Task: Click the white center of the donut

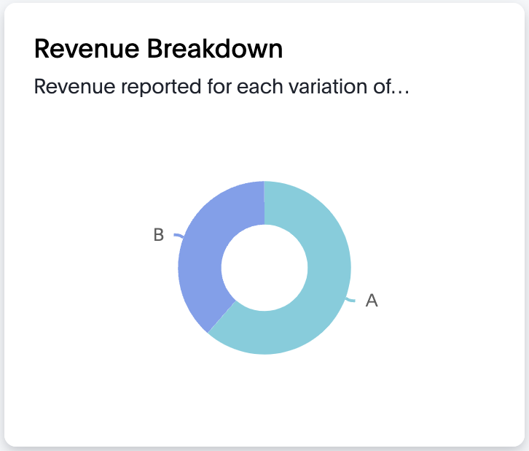Action: coord(264,267)
